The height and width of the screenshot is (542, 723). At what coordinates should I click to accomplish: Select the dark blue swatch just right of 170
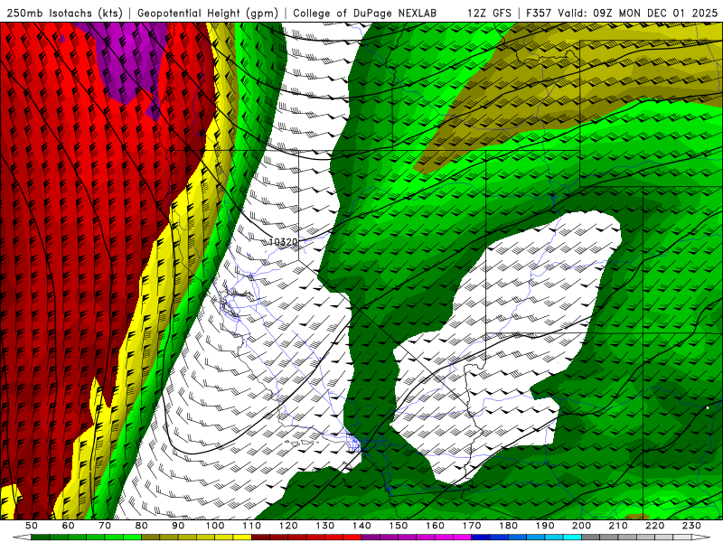coord(481,537)
